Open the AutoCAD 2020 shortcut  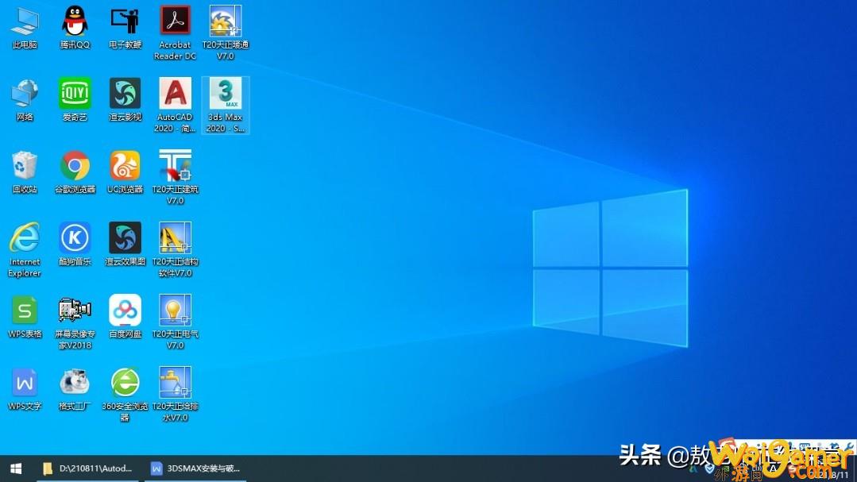click(x=175, y=105)
